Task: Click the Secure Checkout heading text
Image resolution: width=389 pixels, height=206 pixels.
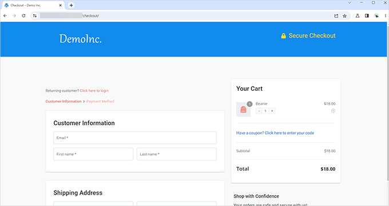Action: [312, 35]
